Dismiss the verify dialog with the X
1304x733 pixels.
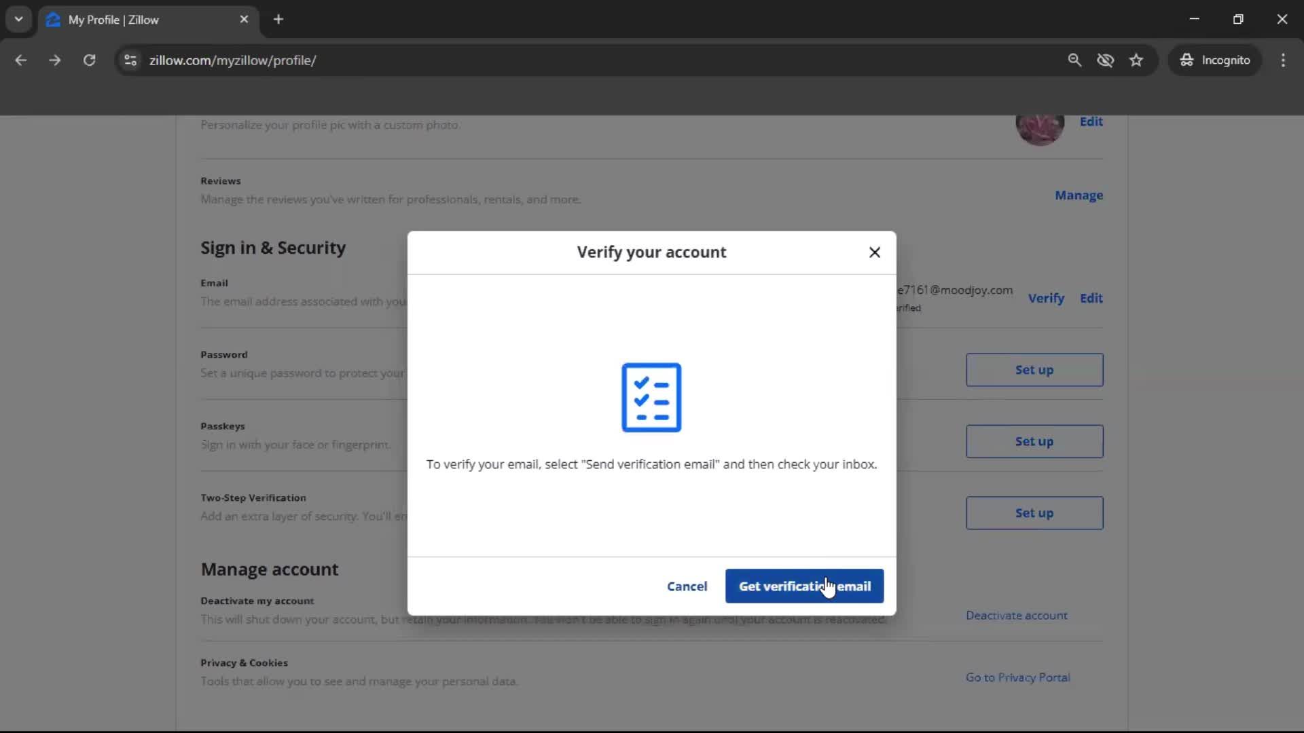coord(875,252)
